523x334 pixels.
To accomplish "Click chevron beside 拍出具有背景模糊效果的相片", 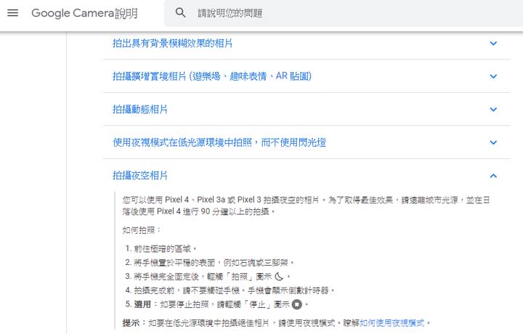I will [493, 44].
